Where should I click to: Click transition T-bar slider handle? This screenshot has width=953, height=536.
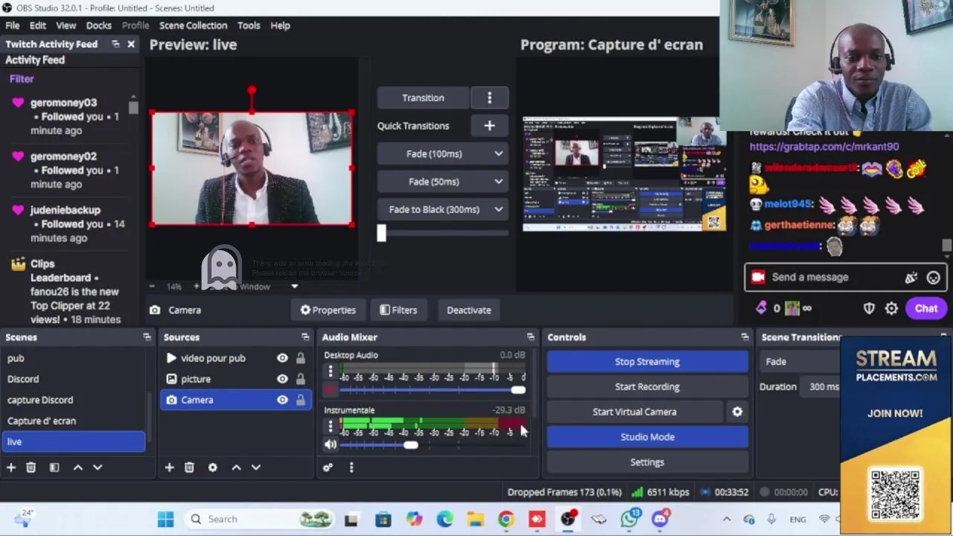[x=381, y=233]
